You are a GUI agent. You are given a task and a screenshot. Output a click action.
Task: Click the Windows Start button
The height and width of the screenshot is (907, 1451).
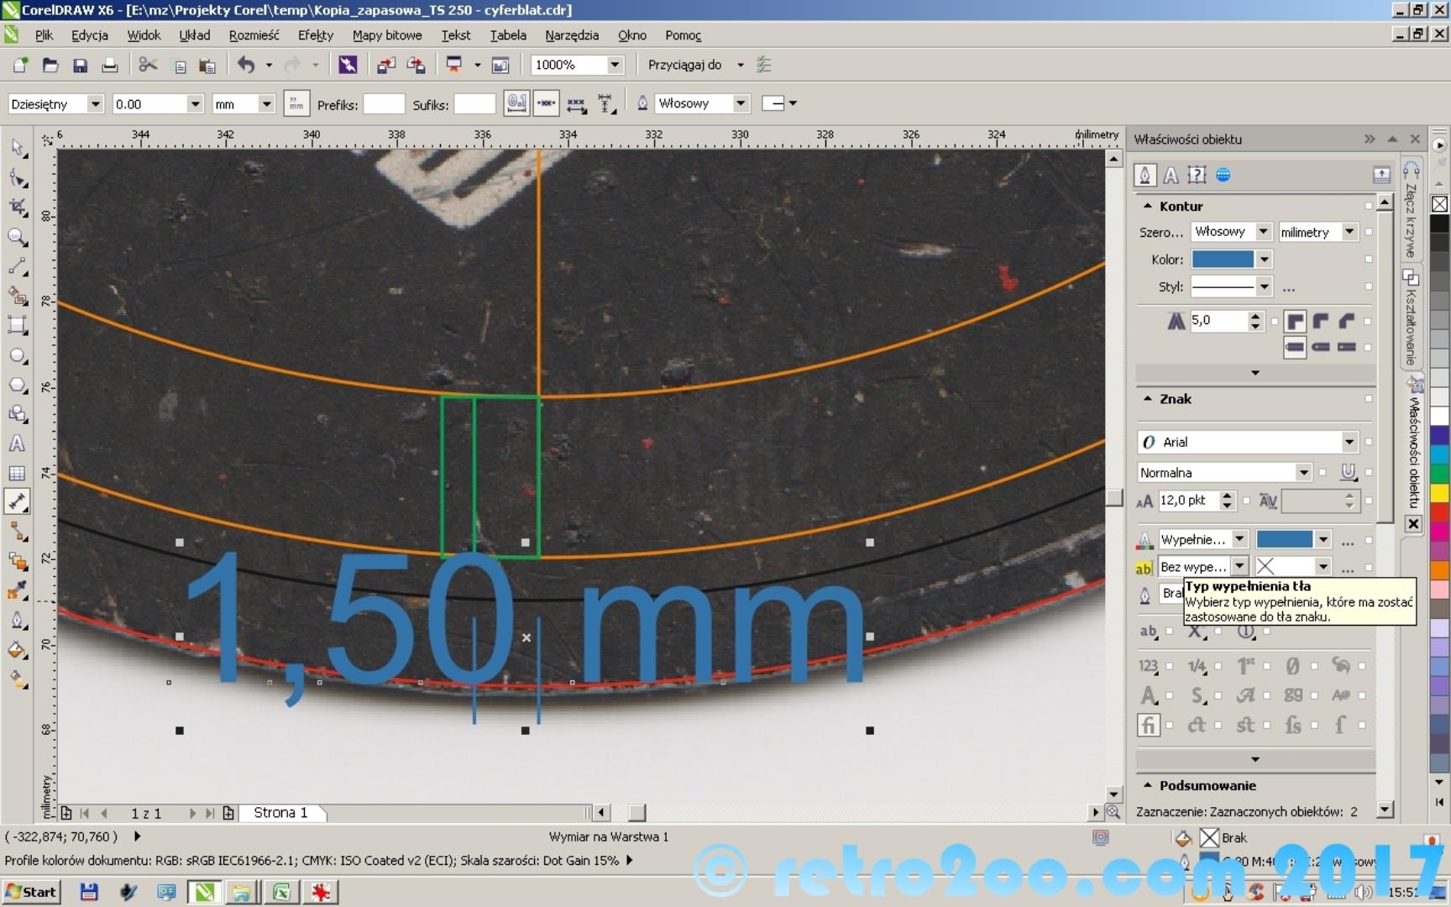(x=31, y=892)
